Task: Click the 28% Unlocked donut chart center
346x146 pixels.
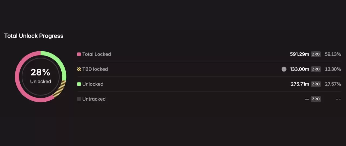Action: tap(41, 76)
